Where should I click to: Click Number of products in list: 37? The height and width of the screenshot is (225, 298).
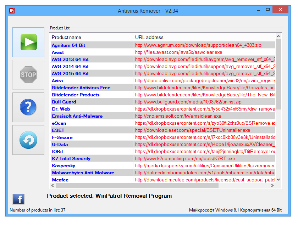tap(38, 210)
